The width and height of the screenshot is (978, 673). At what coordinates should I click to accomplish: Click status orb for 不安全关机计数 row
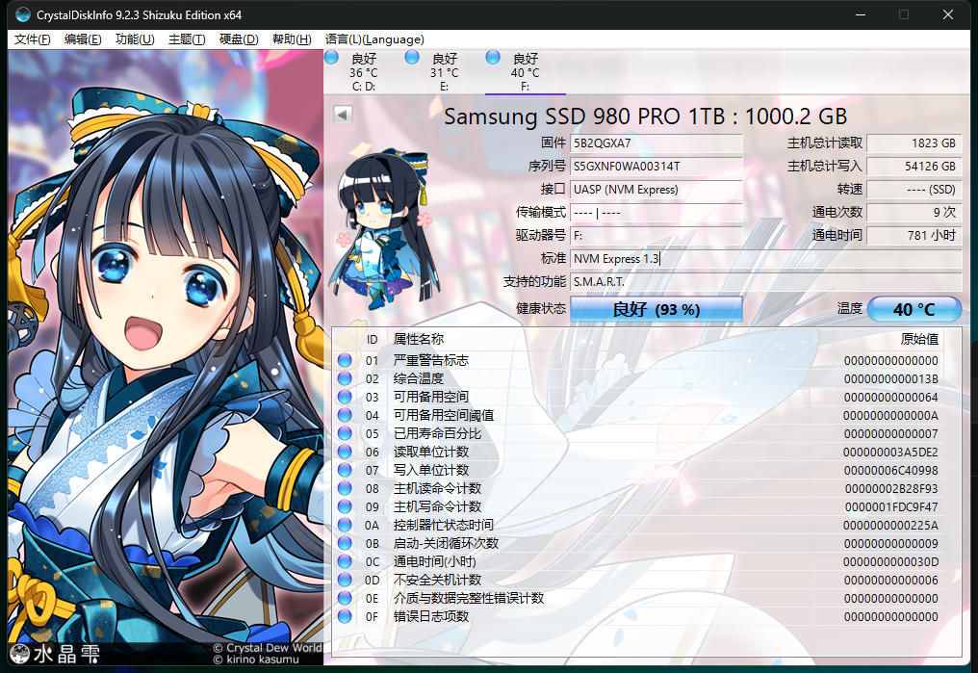(345, 580)
